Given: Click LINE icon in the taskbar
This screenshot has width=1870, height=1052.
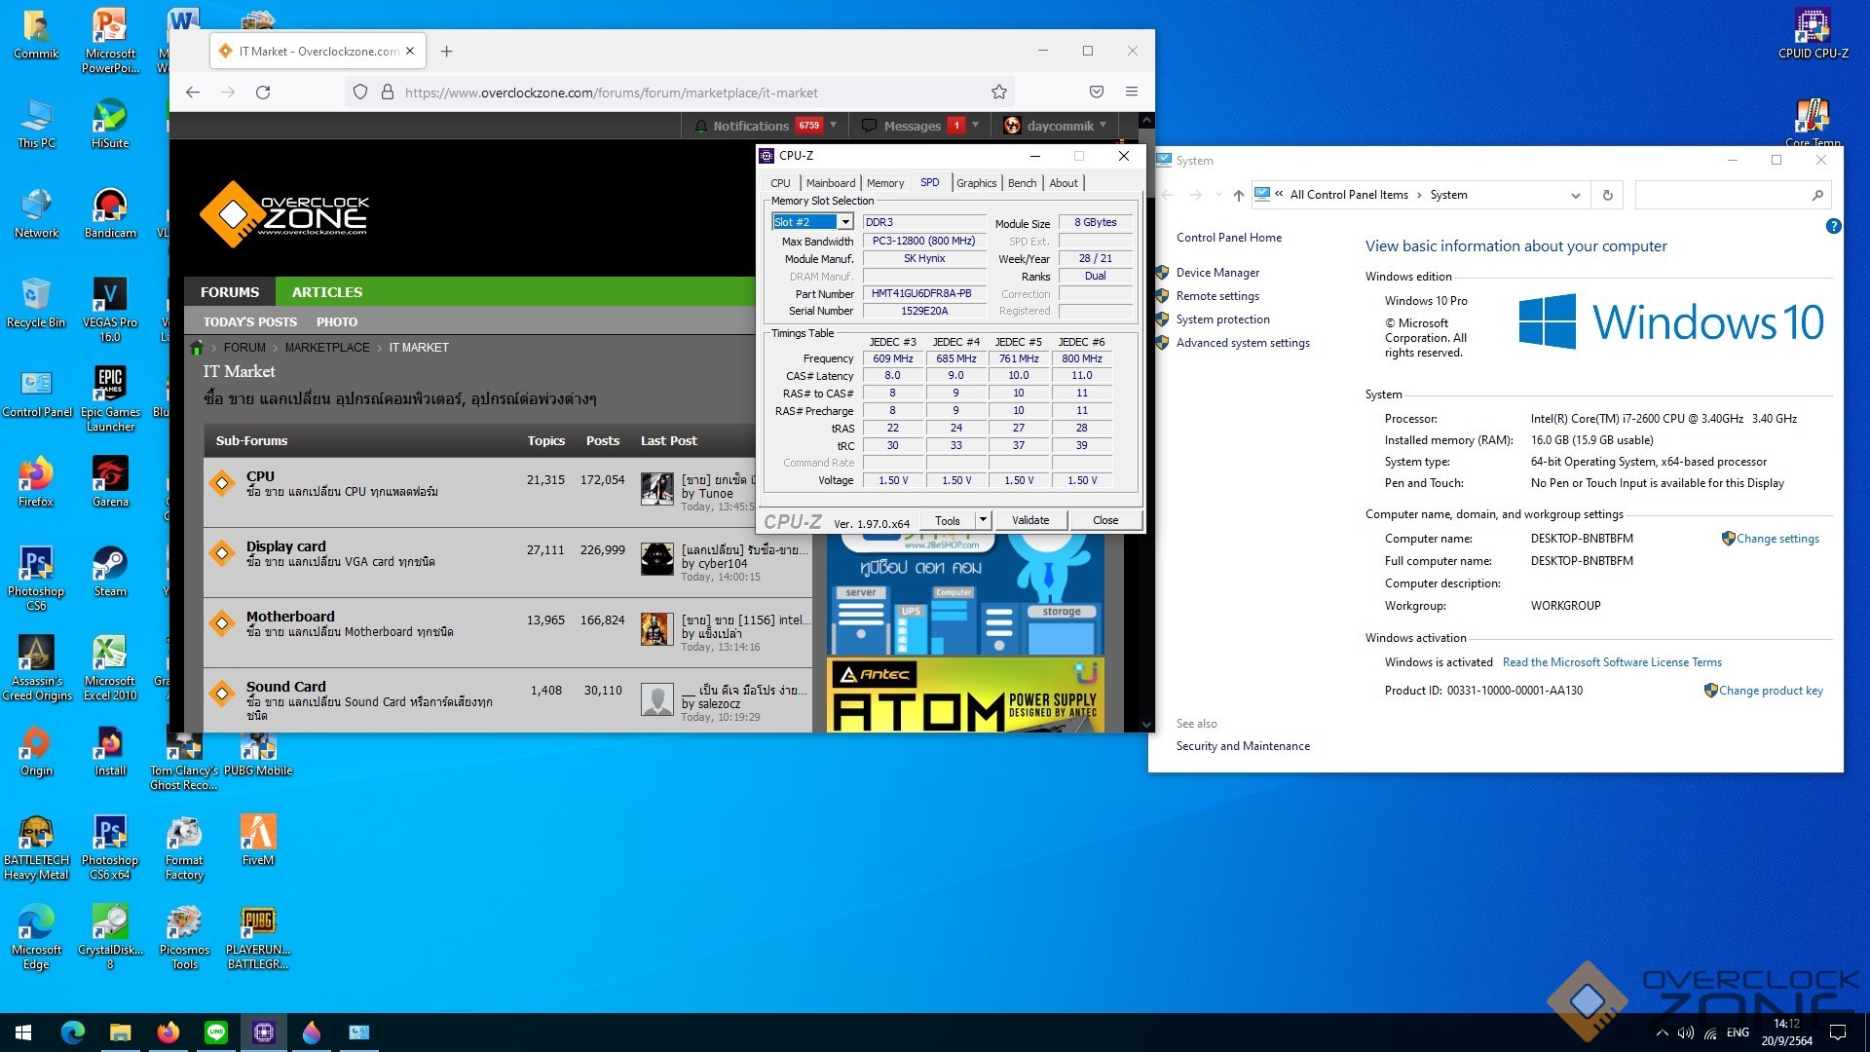Looking at the screenshot, I should click(x=216, y=1033).
